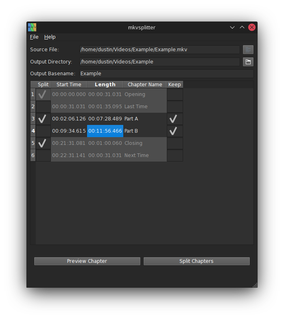Select chapter name Closing
Screen dimensions: 284x319
click(145, 143)
